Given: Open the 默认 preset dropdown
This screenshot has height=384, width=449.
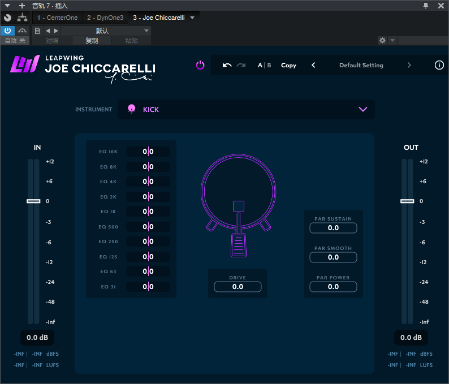Looking at the screenshot, I should [x=106, y=31].
